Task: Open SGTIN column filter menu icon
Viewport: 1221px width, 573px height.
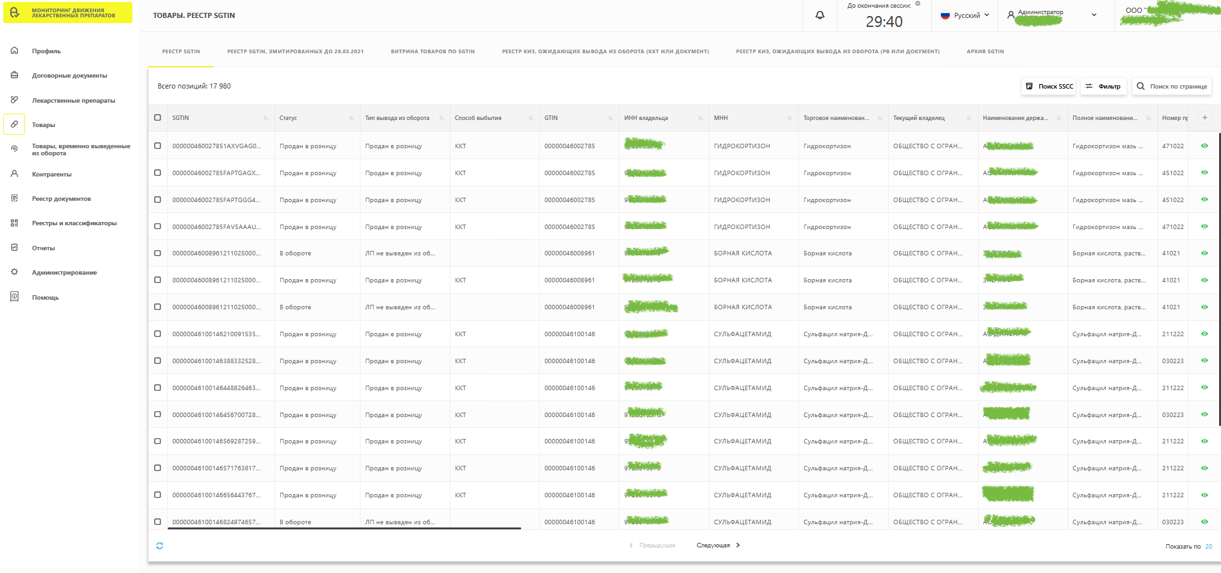Action: click(266, 118)
